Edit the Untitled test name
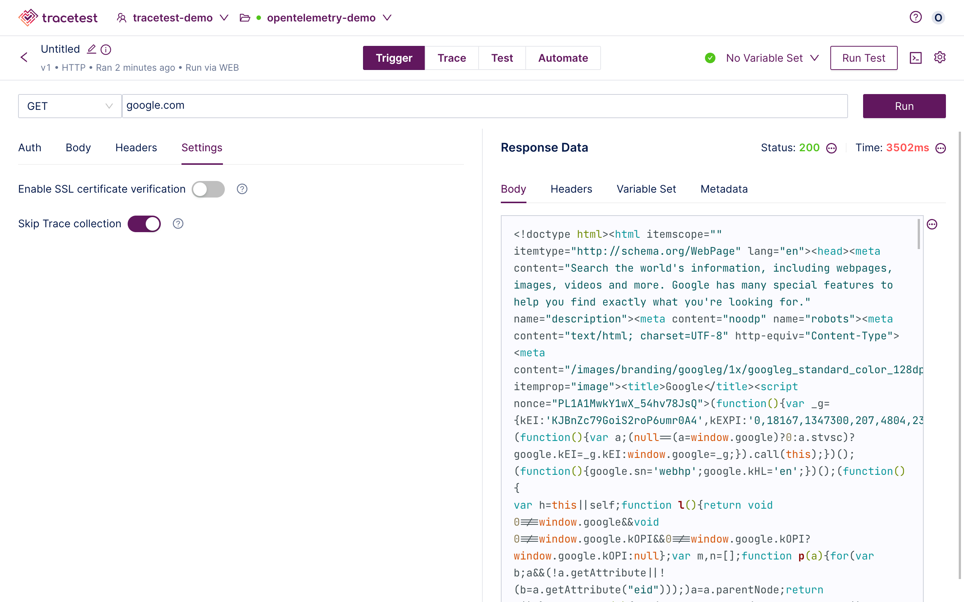The image size is (964, 602). [x=91, y=49]
